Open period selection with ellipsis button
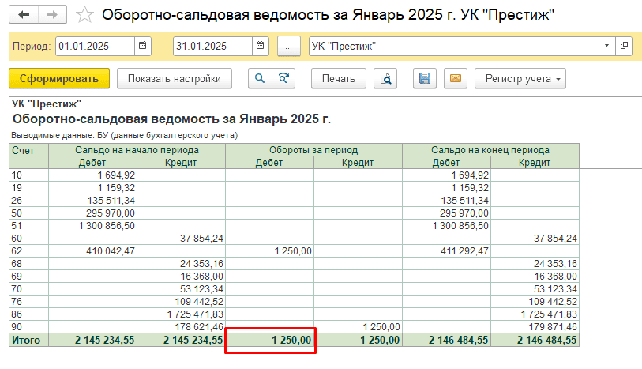Viewport: 642px width, 369px height. coord(288,47)
